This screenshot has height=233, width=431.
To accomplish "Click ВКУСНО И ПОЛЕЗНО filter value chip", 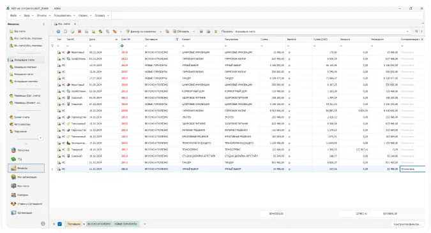I will (x=99, y=224).
